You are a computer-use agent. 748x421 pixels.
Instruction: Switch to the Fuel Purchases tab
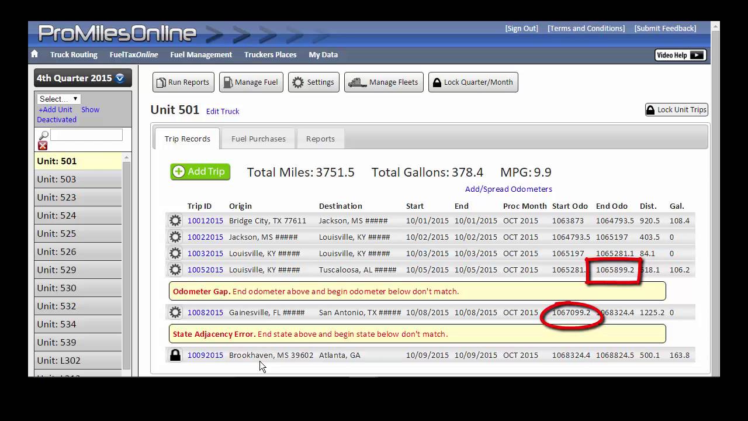[x=258, y=139]
